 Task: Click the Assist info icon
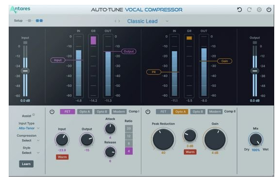34,115
